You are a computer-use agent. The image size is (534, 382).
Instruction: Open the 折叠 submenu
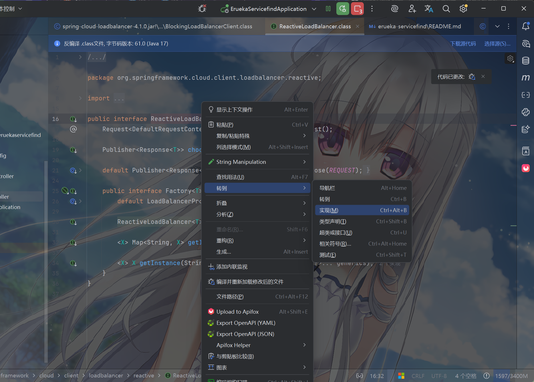pos(257,203)
